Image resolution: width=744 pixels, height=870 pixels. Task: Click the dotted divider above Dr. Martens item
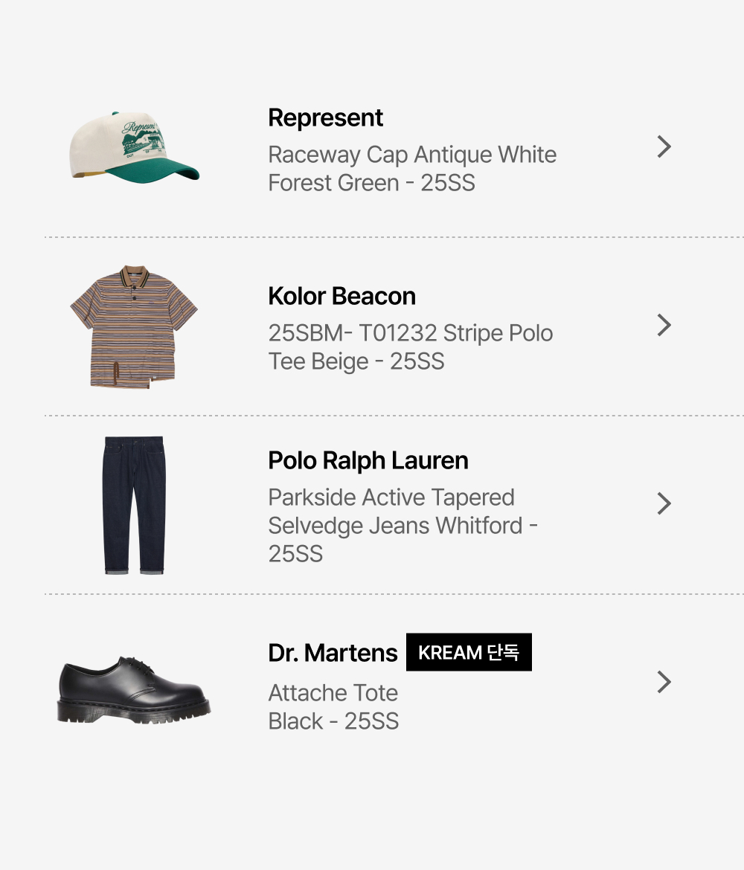pyautogui.click(x=394, y=594)
